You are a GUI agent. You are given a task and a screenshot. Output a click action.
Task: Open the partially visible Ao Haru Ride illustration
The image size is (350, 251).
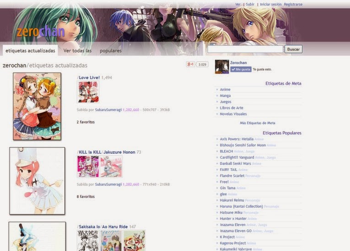[x=37, y=236]
